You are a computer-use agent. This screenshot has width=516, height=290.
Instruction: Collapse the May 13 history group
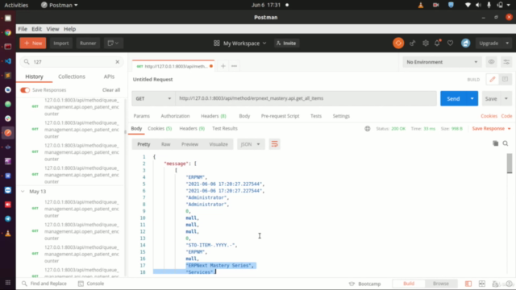[23, 192]
